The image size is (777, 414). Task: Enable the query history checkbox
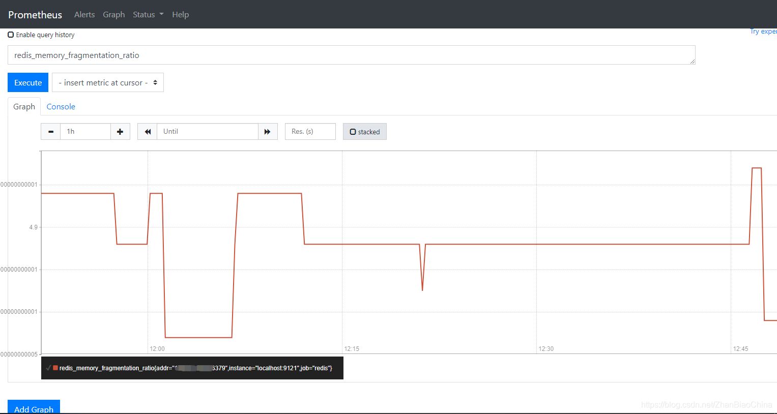(11, 35)
